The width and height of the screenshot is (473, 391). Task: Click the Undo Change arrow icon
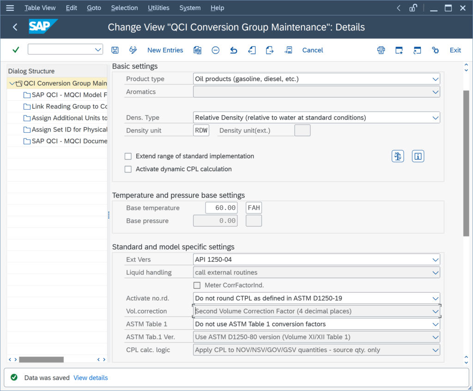(233, 50)
